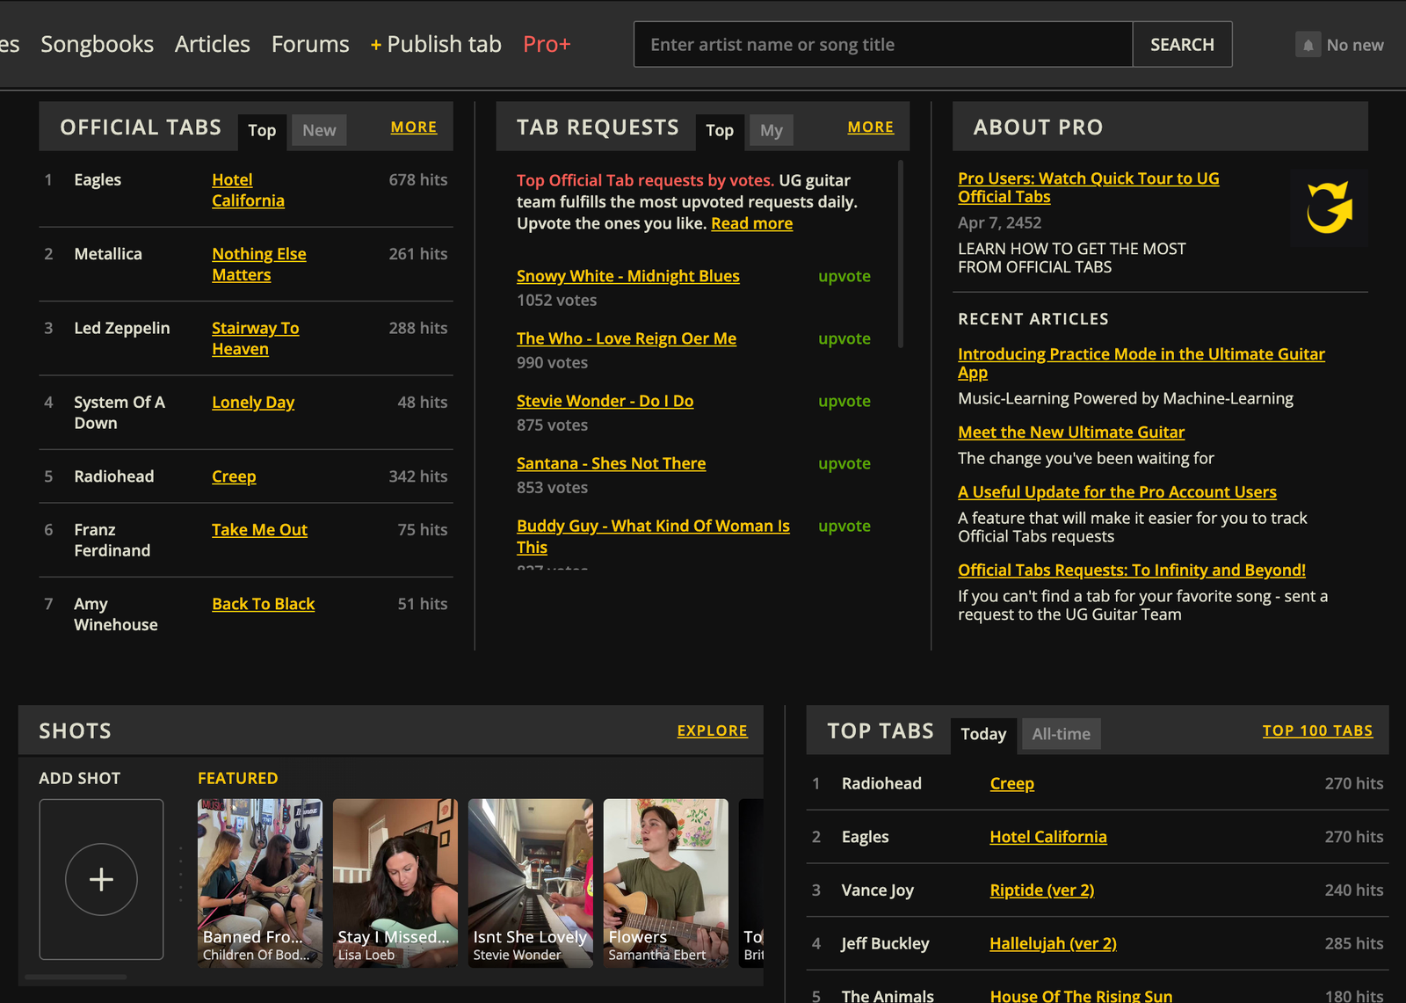The image size is (1406, 1003).
Task: Open Pro+ navigation link
Action: pos(547,44)
